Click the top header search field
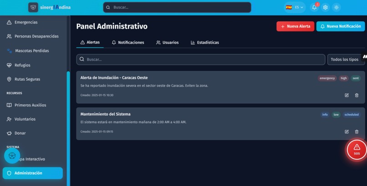This screenshot has width=367, height=186. pyautogui.click(x=177, y=7)
